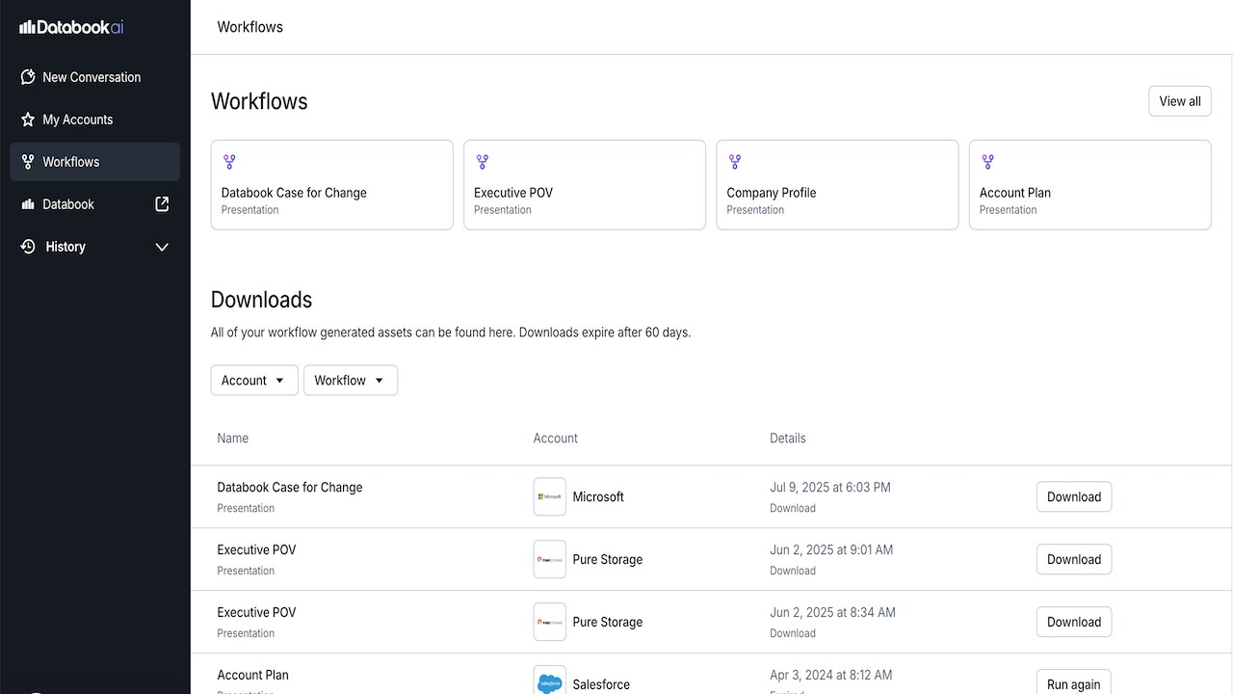Download the Microsoft Case for Change presentation
The image size is (1233, 694).
coord(1074,496)
